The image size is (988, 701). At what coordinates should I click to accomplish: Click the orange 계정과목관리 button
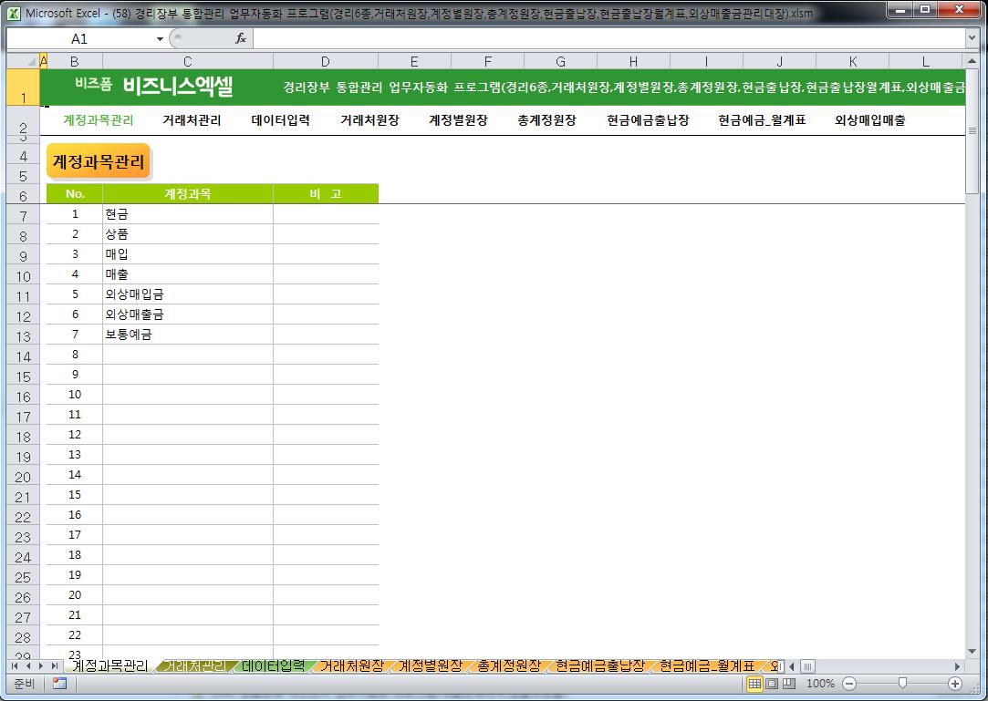pyautogui.click(x=99, y=161)
